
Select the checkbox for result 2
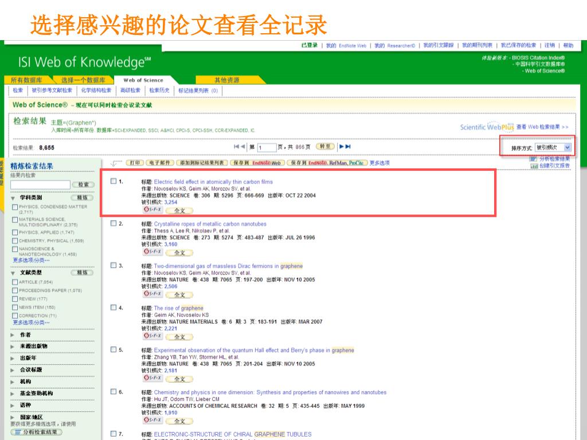pos(114,223)
